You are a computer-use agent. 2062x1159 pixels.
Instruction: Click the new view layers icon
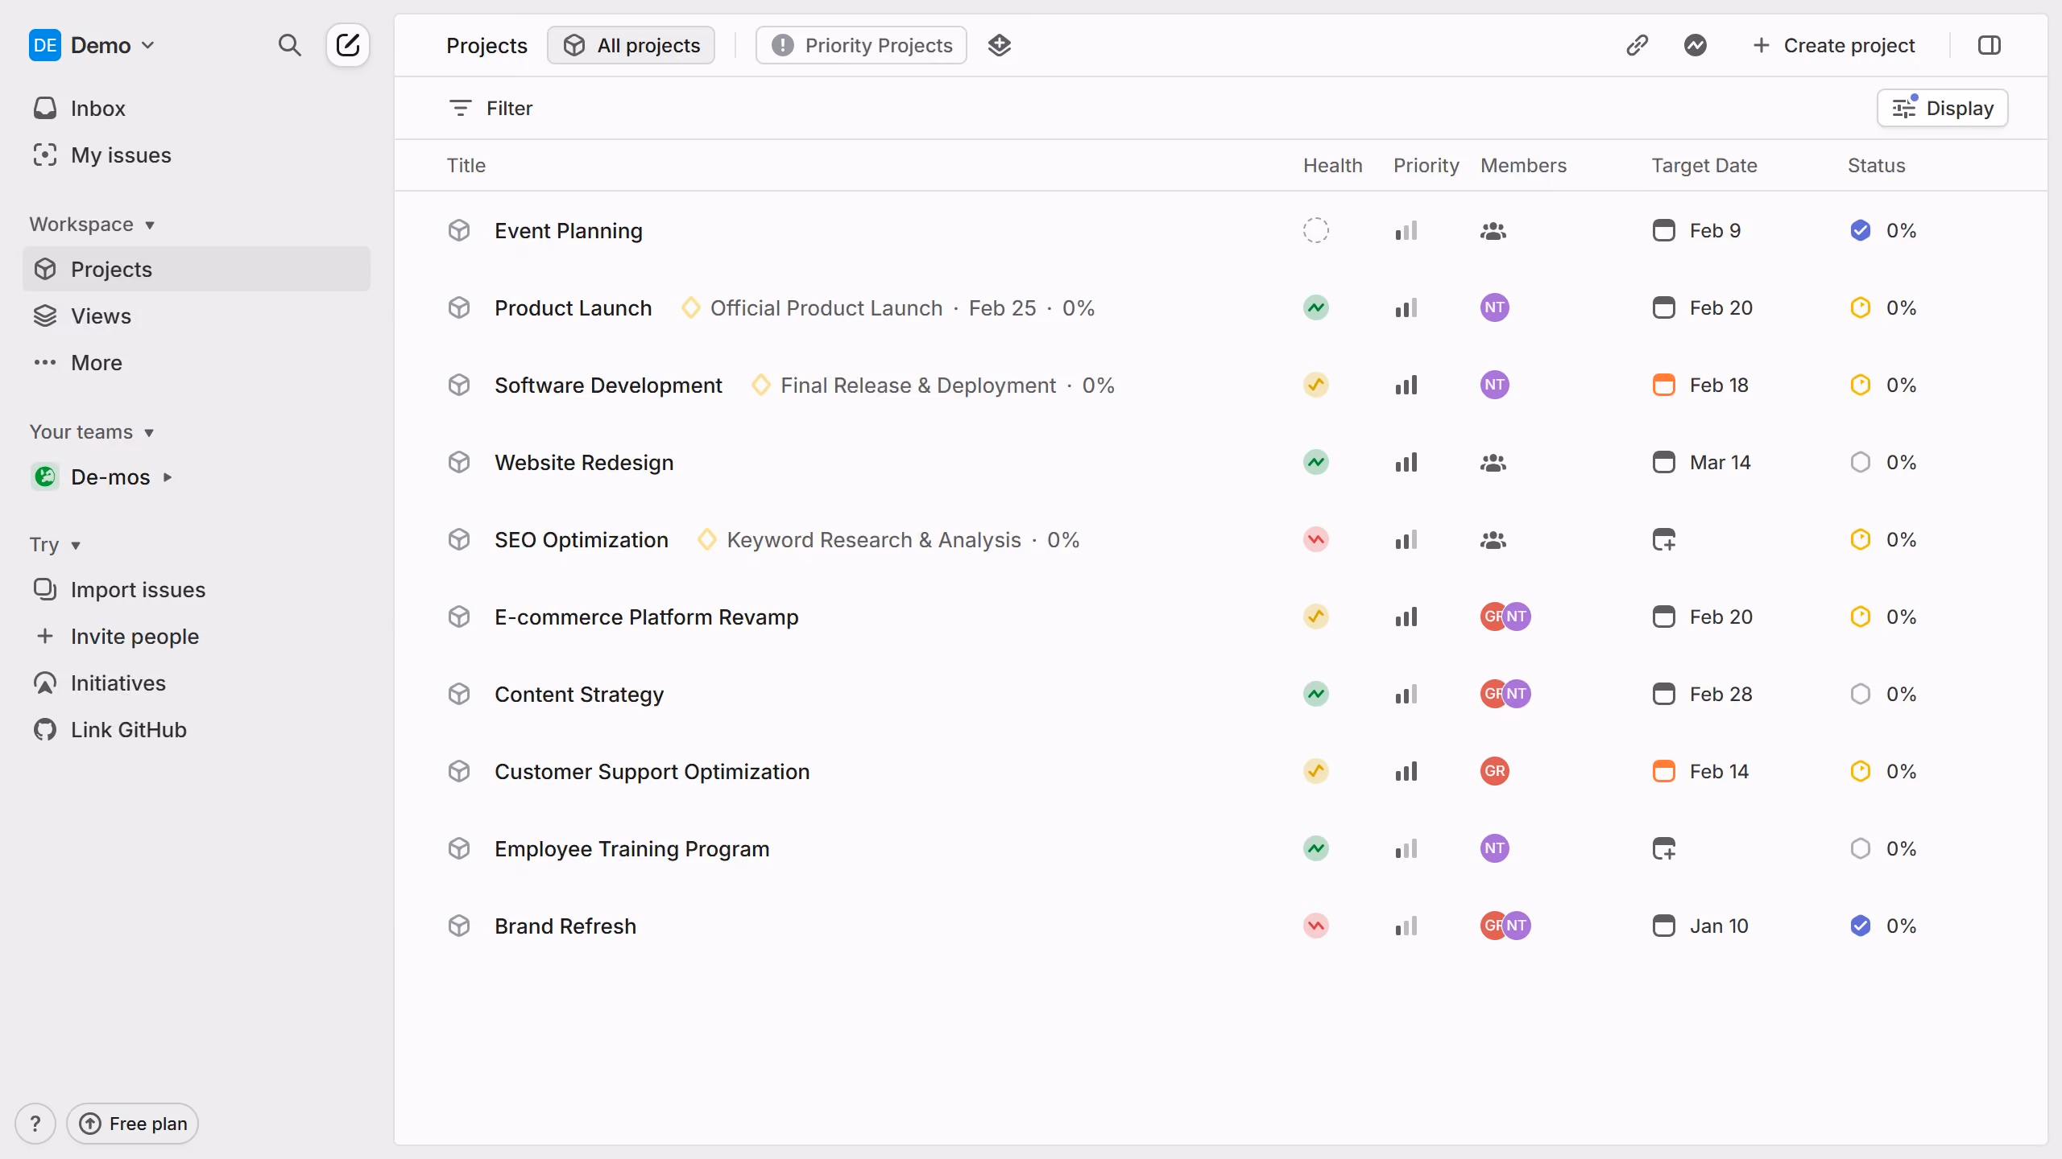(x=999, y=45)
